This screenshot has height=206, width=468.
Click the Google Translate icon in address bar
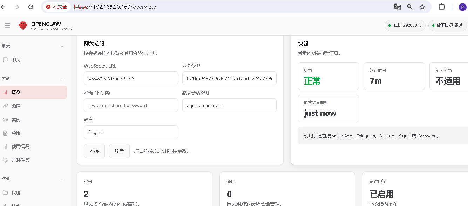397,7
